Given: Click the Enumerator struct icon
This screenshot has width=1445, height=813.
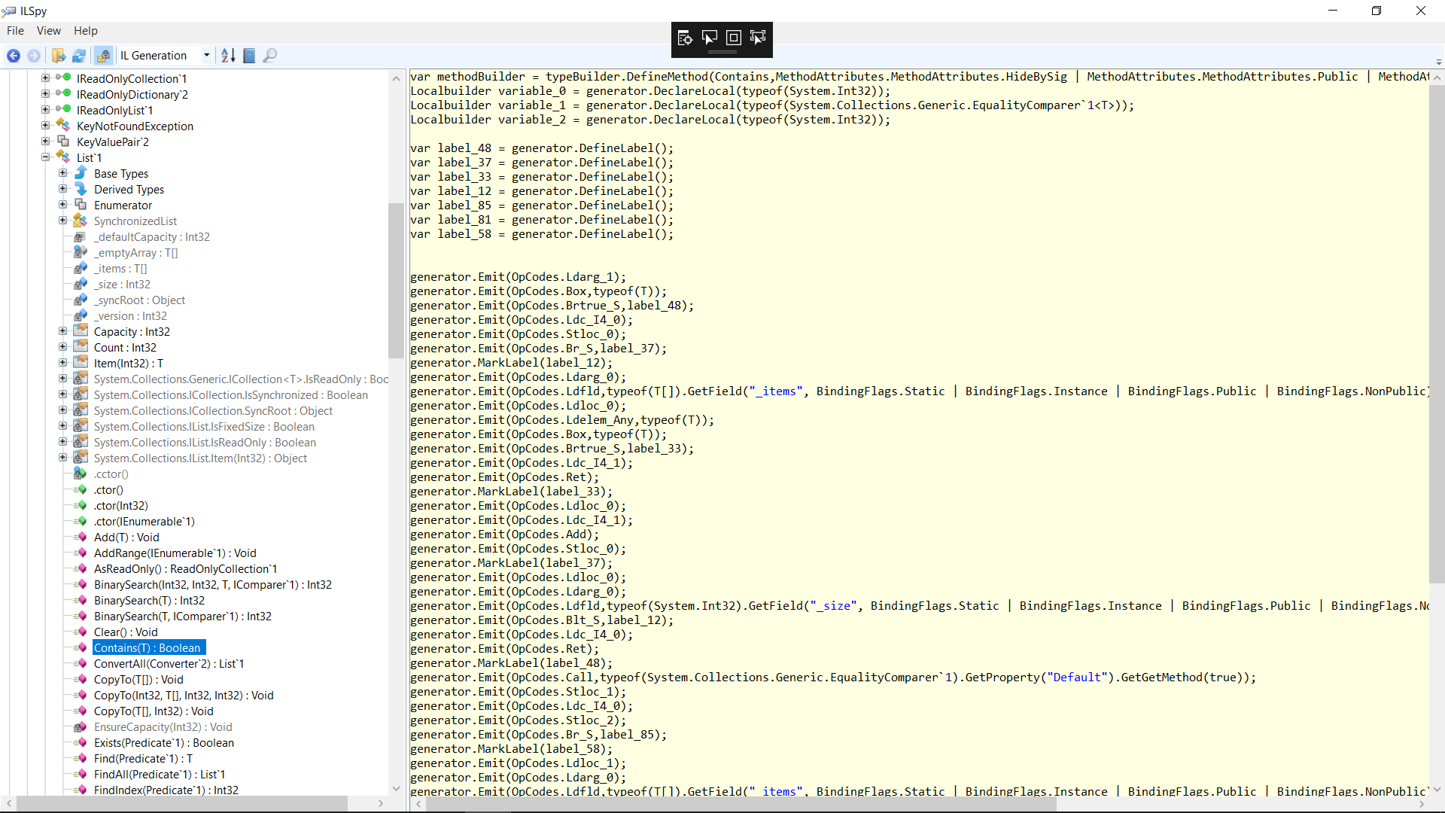Looking at the screenshot, I should tap(81, 205).
